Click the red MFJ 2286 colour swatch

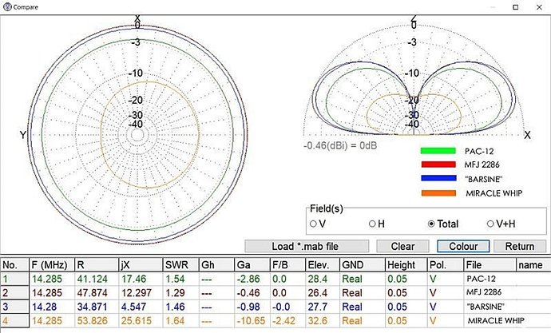[x=438, y=165]
